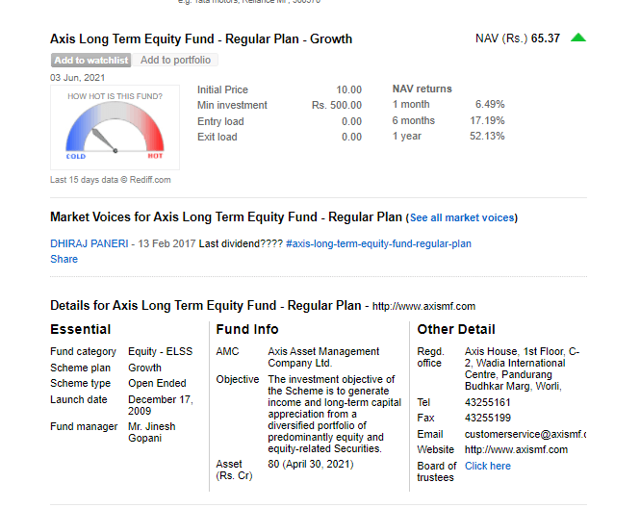Click the Entry load label
640x508 pixels.
tap(220, 121)
